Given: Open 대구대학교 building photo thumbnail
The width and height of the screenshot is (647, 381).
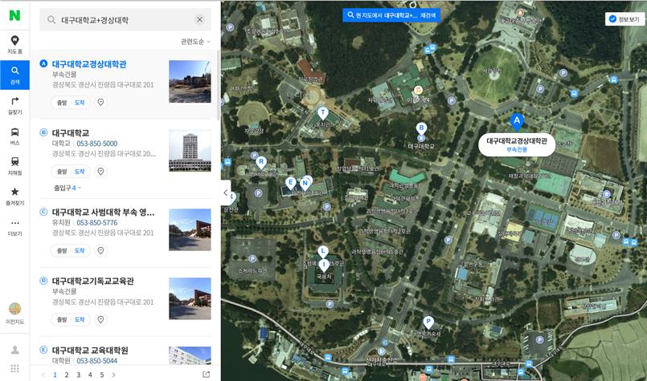Looking at the screenshot, I should point(190,151).
